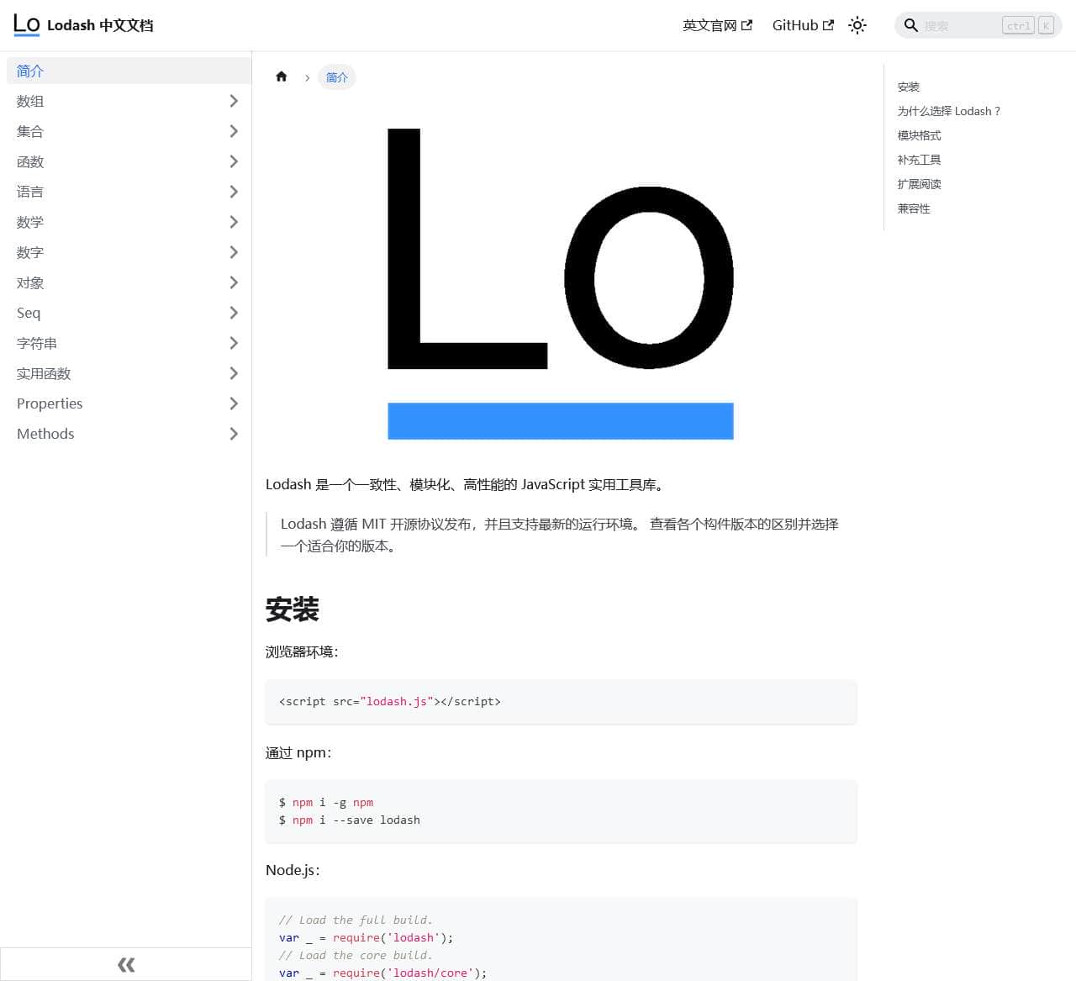Click the large Lo logo image
Viewport: 1076px width, 981px height.
560,283
